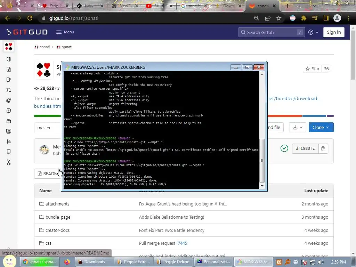The image size is (356, 267).
Task: Open the Menu hamburger button
Action: (x=65, y=32)
